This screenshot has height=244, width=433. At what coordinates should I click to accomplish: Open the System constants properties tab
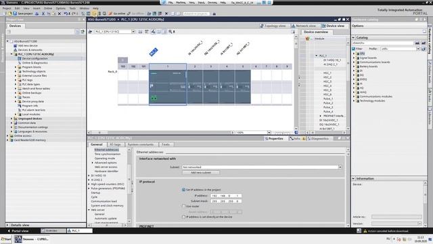click(141, 144)
